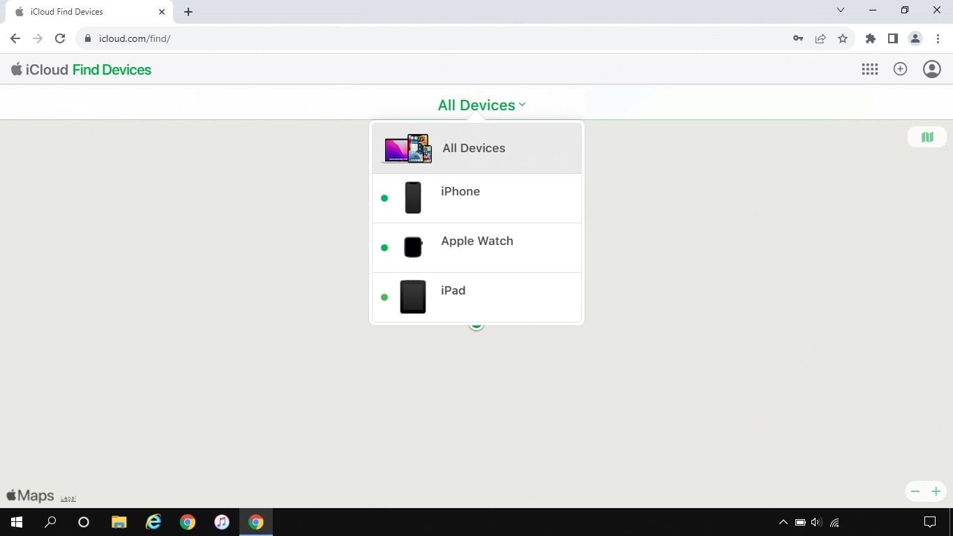953x536 pixels.
Task: Select the iPhone device icon in the list
Action: (x=413, y=198)
